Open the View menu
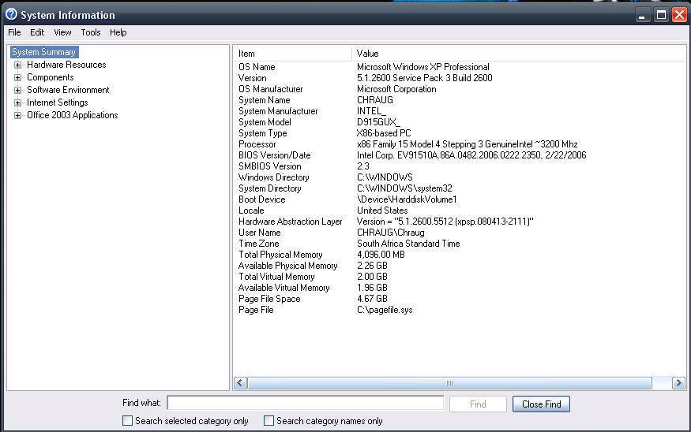691x432 pixels. point(62,32)
